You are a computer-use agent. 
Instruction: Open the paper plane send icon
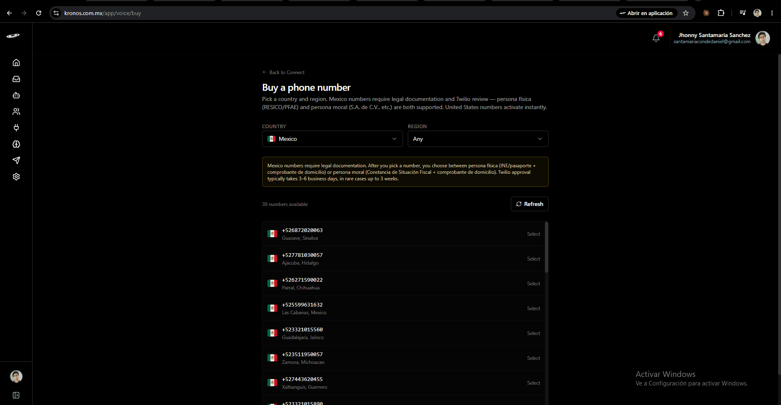point(16,160)
